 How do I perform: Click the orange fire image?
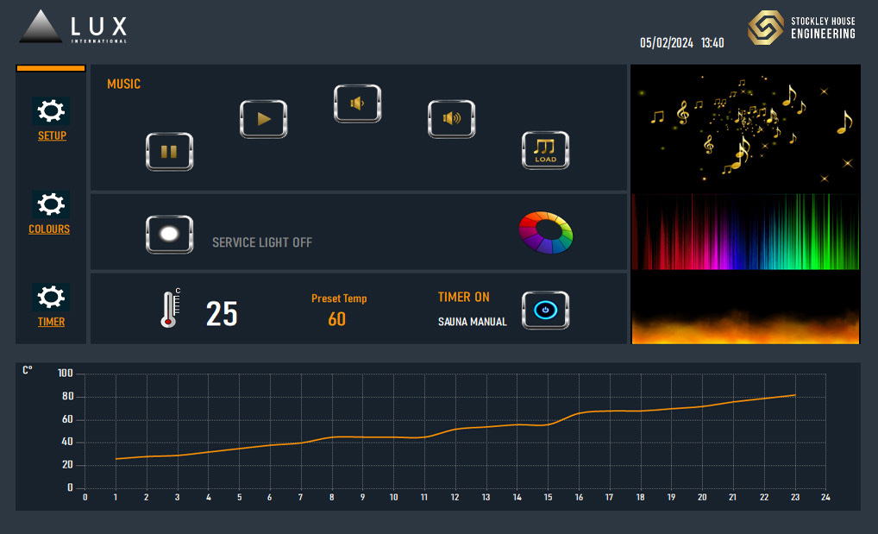click(x=745, y=308)
